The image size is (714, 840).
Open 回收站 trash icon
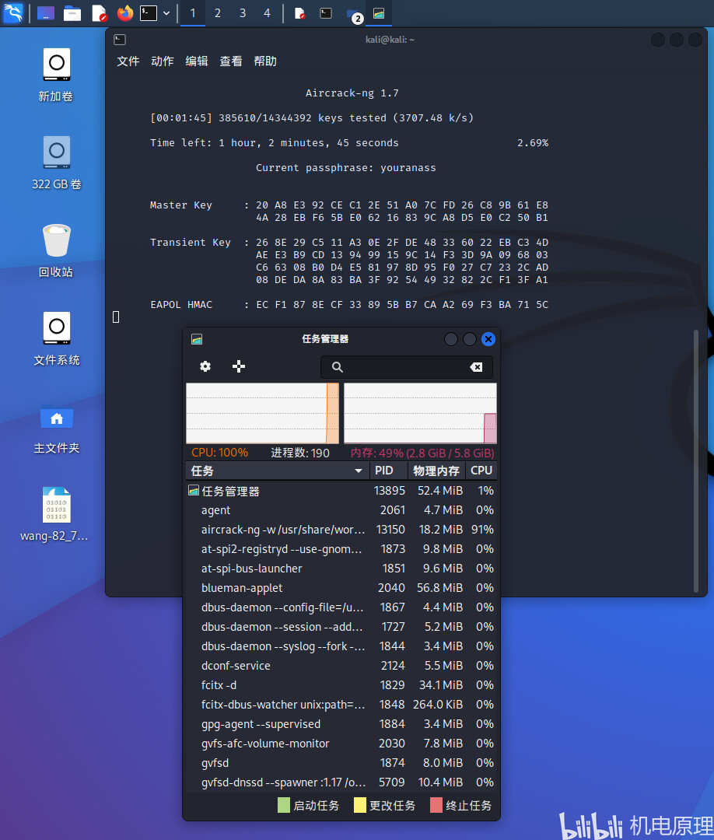[56, 250]
